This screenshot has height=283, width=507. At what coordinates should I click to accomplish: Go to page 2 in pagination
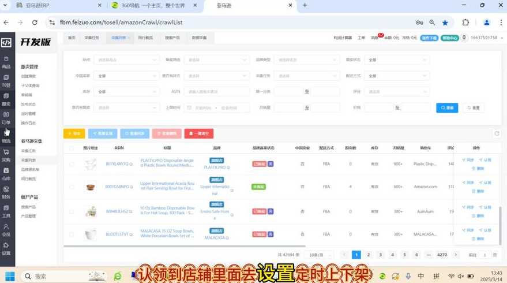pos(369,255)
